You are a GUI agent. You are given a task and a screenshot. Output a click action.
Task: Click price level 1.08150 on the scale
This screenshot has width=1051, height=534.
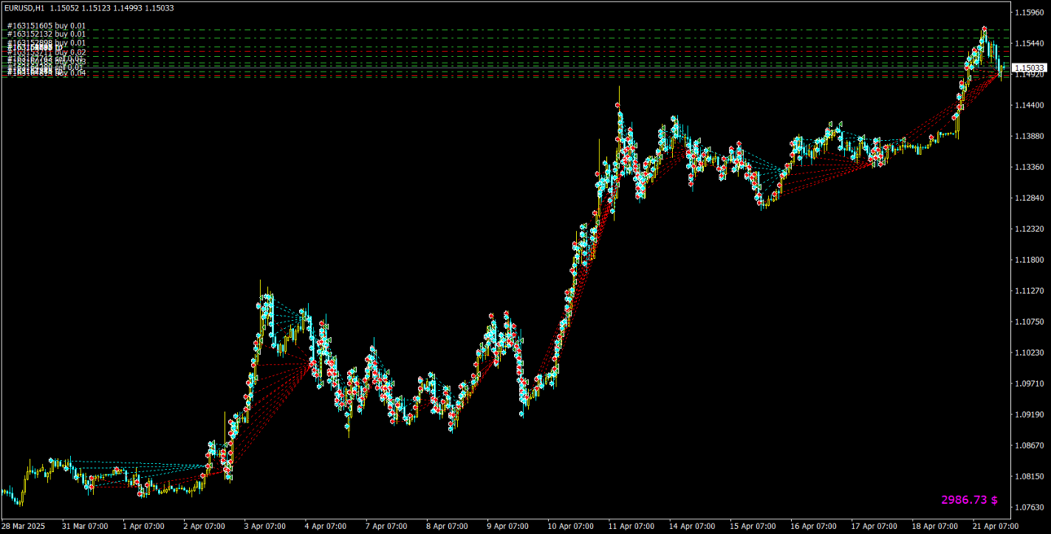click(1030, 476)
